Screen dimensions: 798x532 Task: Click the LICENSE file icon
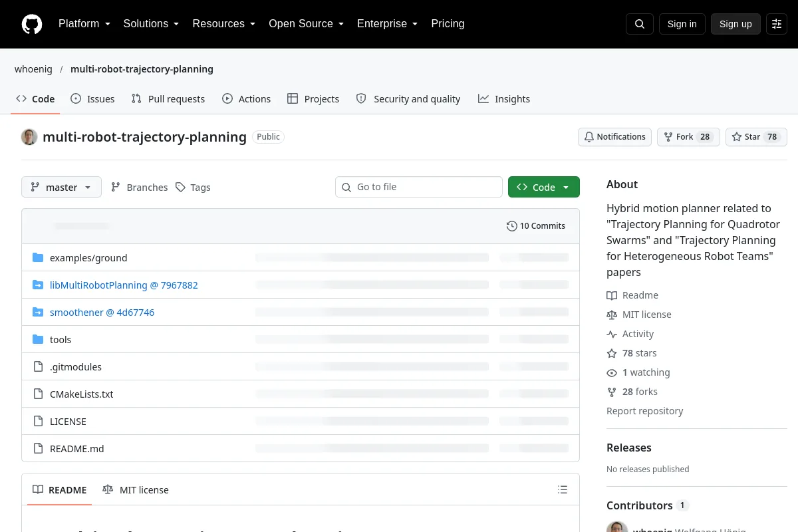(38, 422)
